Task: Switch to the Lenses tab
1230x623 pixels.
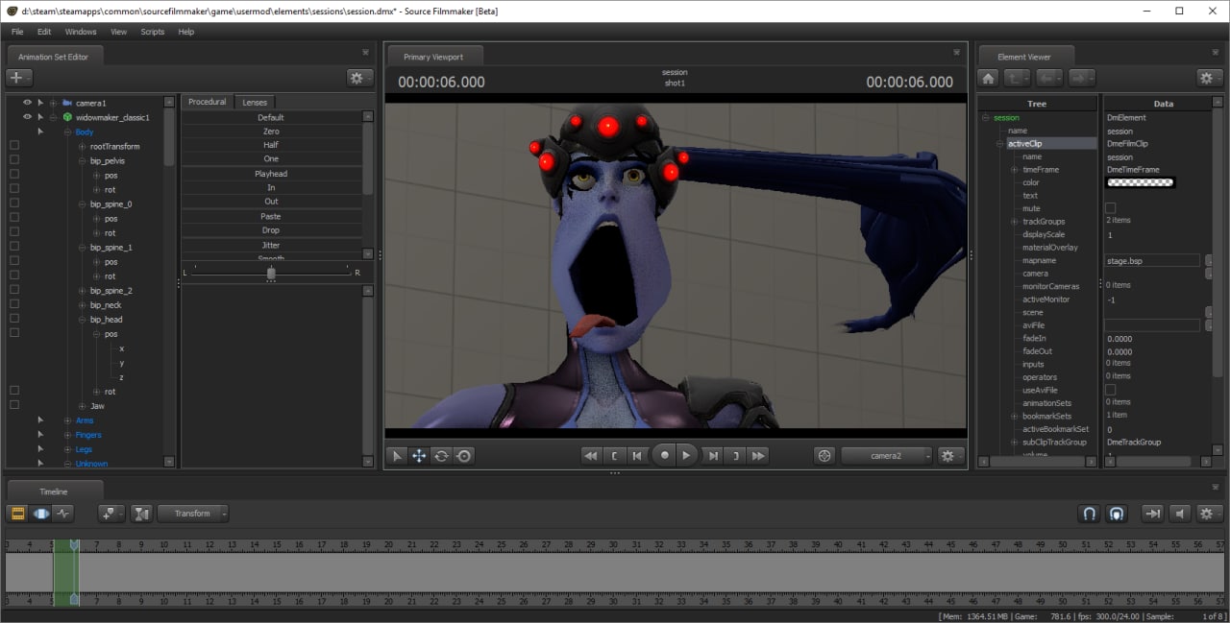Action: click(255, 102)
